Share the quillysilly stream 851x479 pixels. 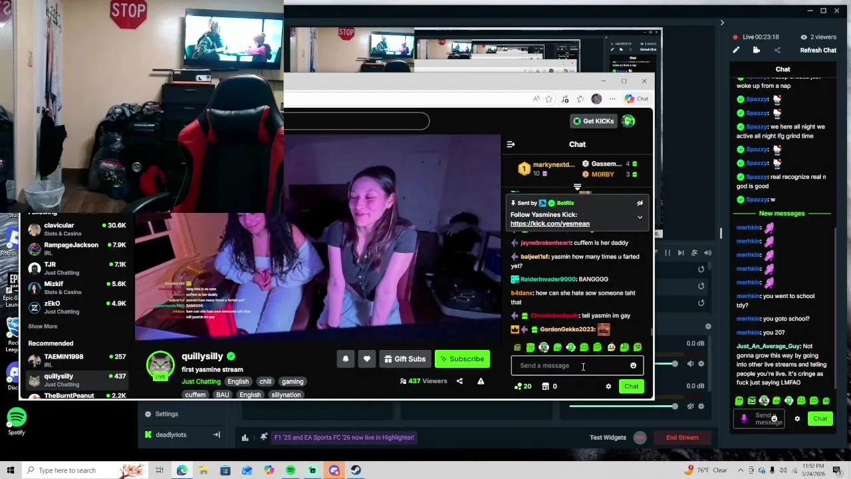(x=459, y=381)
